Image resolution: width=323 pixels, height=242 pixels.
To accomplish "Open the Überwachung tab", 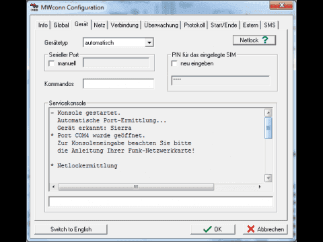I will [x=161, y=25].
